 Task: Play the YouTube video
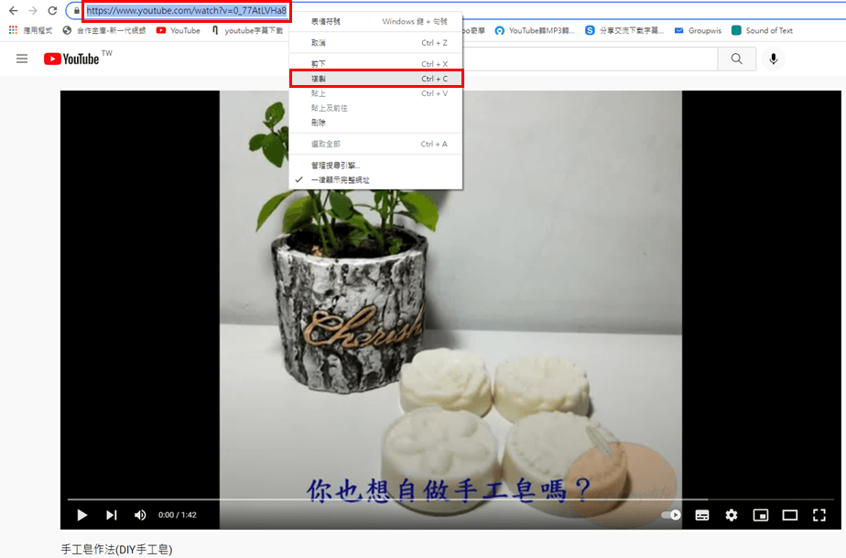tap(82, 515)
